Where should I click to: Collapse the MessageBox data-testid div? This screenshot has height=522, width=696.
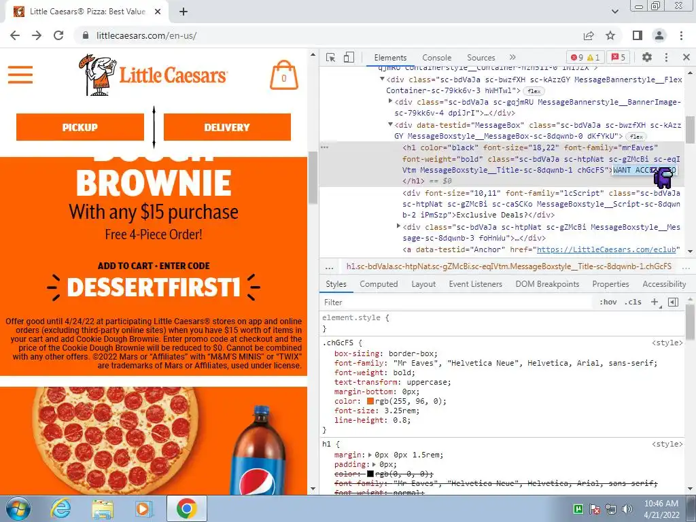(x=390, y=125)
